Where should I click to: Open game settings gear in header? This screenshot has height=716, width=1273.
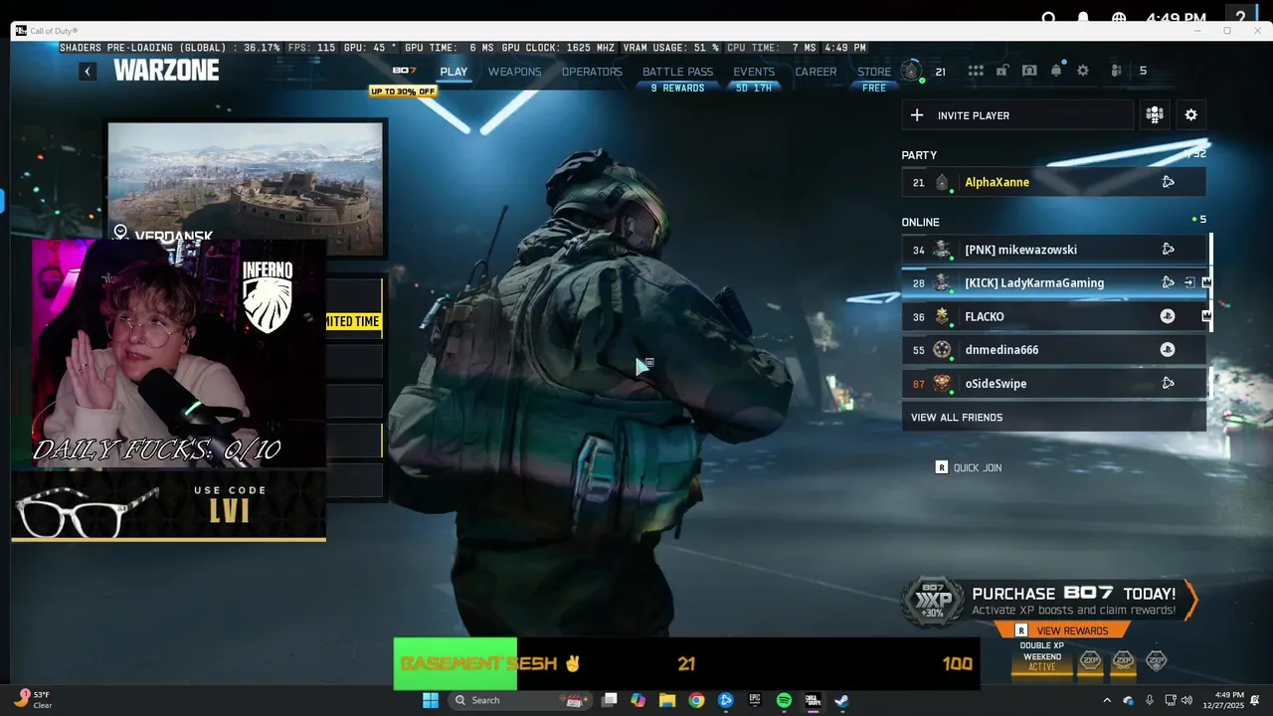[1083, 71]
